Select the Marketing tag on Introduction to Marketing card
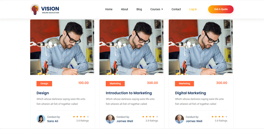This screenshot has height=129, width=264. point(115,84)
